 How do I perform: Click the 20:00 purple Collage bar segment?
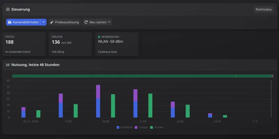click(x=98, y=92)
